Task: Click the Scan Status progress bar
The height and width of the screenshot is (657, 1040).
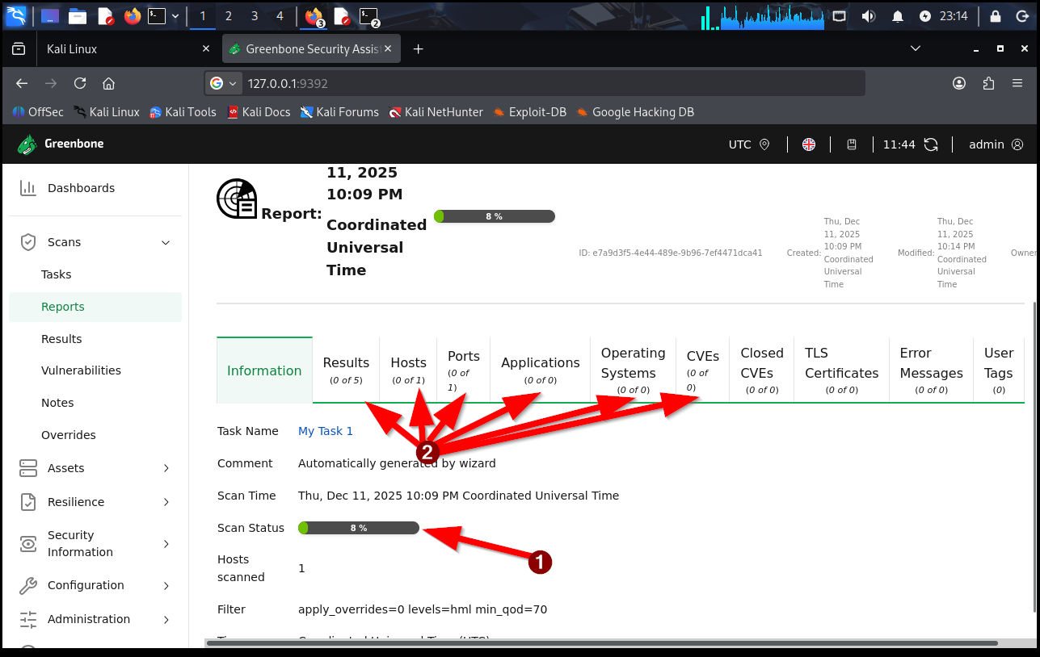Action: 359,528
